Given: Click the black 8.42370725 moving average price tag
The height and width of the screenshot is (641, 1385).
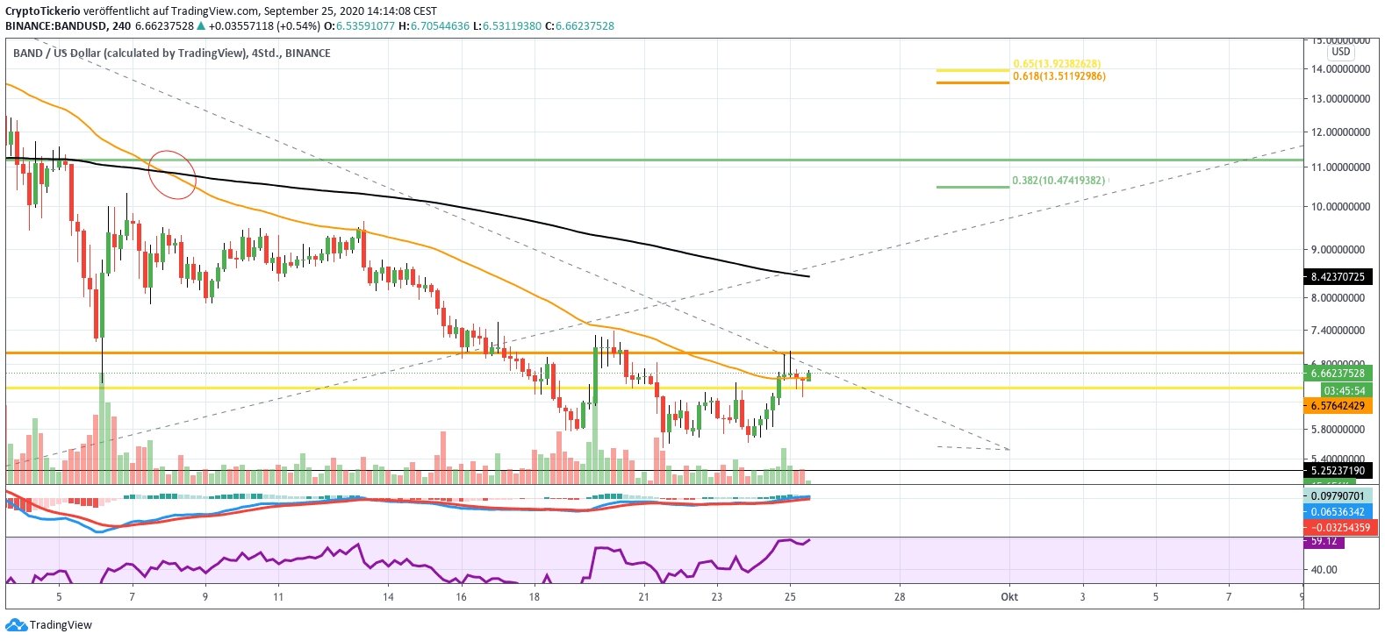Looking at the screenshot, I should point(1338,277).
